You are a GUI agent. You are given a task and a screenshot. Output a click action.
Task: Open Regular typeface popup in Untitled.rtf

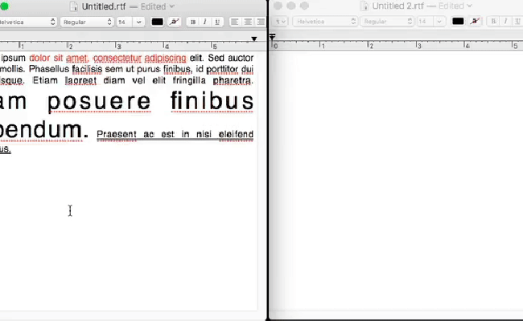[87, 22]
